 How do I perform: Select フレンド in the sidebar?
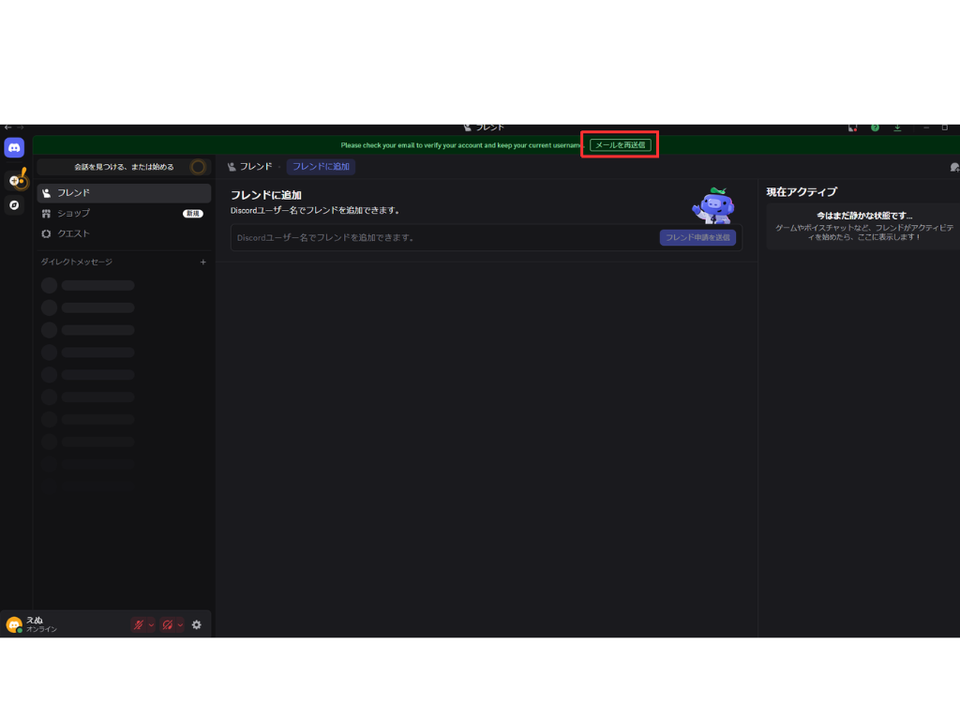(124, 193)
